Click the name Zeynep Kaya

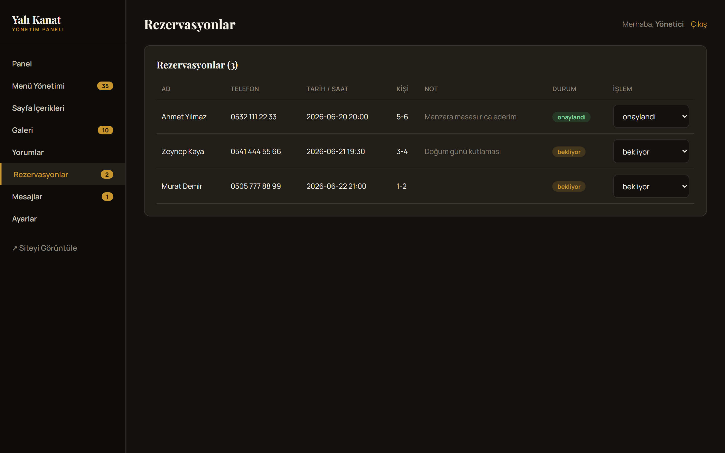coord(183,152)
